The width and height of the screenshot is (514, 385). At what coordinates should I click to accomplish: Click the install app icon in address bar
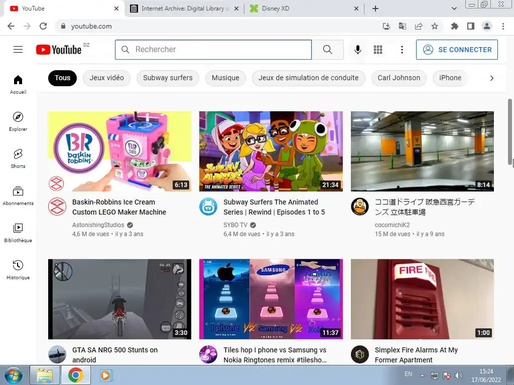(386, 26)
